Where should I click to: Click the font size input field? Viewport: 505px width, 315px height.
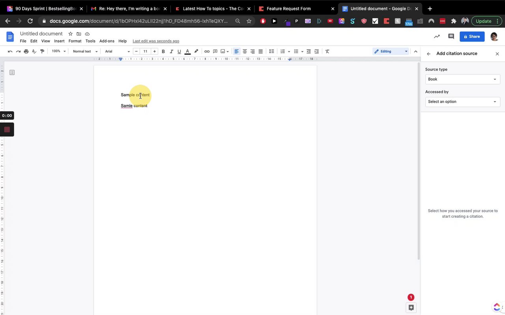pos(145,51)
